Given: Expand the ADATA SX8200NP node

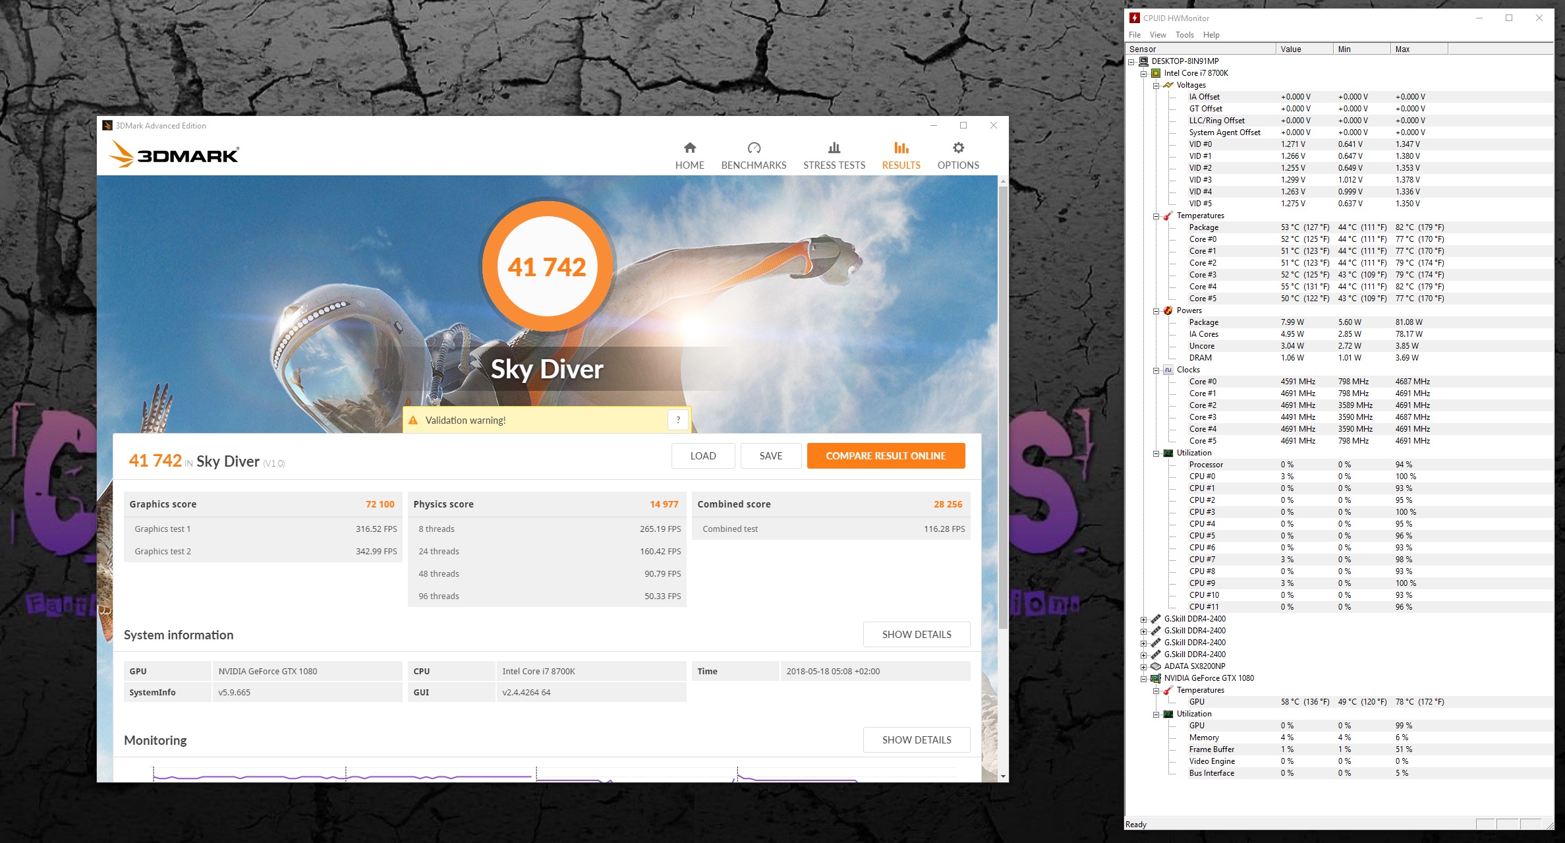Looking at the screenshot, I should pyautogui.click(x=1144, y=667).
